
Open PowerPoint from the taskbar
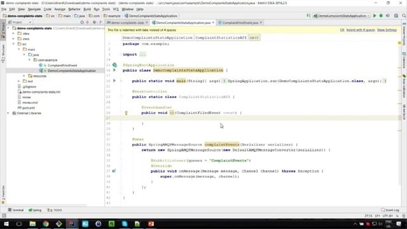151,224
